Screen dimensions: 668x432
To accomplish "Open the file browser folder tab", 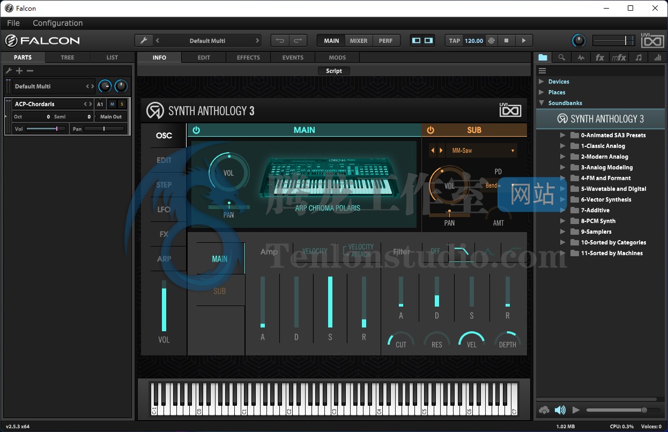I will coord(543,57).
